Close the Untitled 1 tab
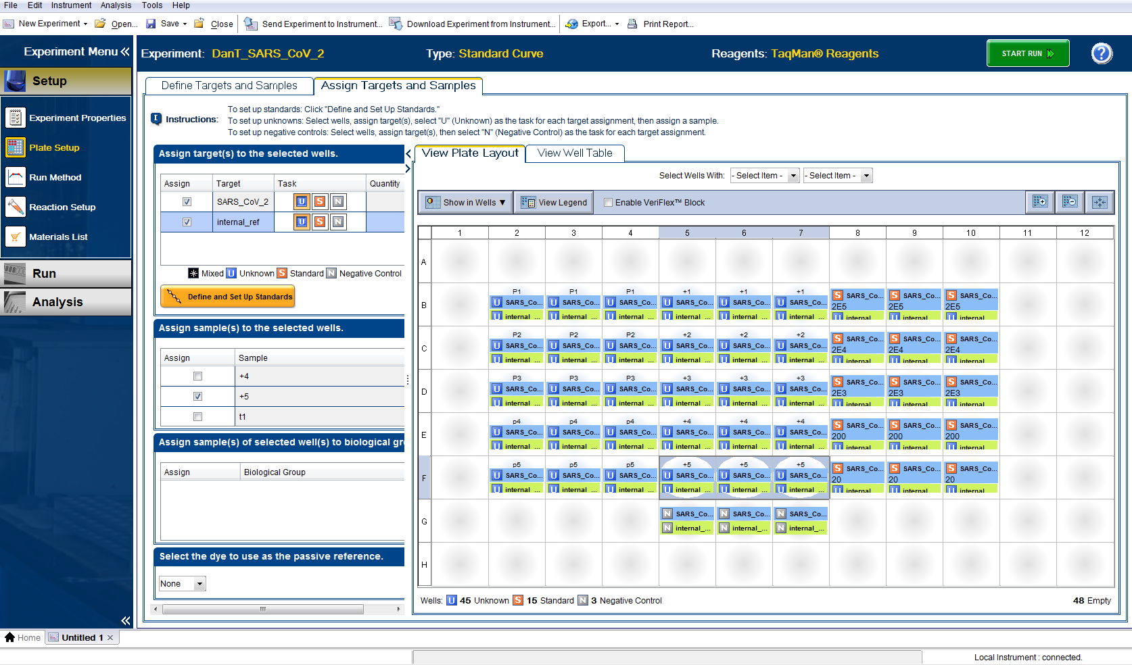 pos(110,637)
